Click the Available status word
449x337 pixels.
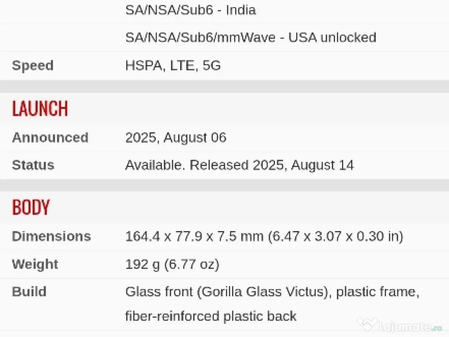154,165
